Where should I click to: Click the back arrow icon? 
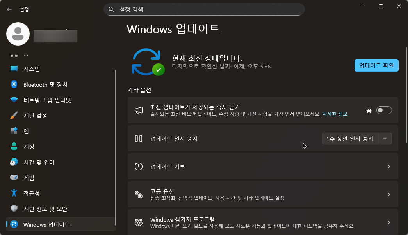(9, 9)
